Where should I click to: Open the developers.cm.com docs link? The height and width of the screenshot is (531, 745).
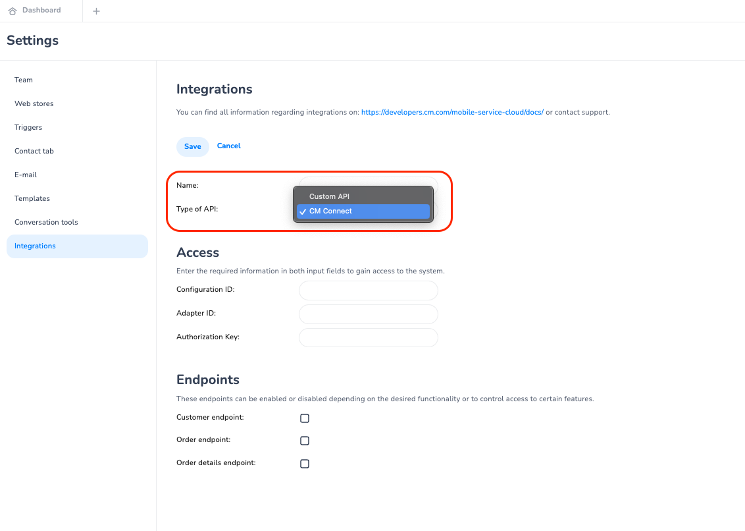452,112
